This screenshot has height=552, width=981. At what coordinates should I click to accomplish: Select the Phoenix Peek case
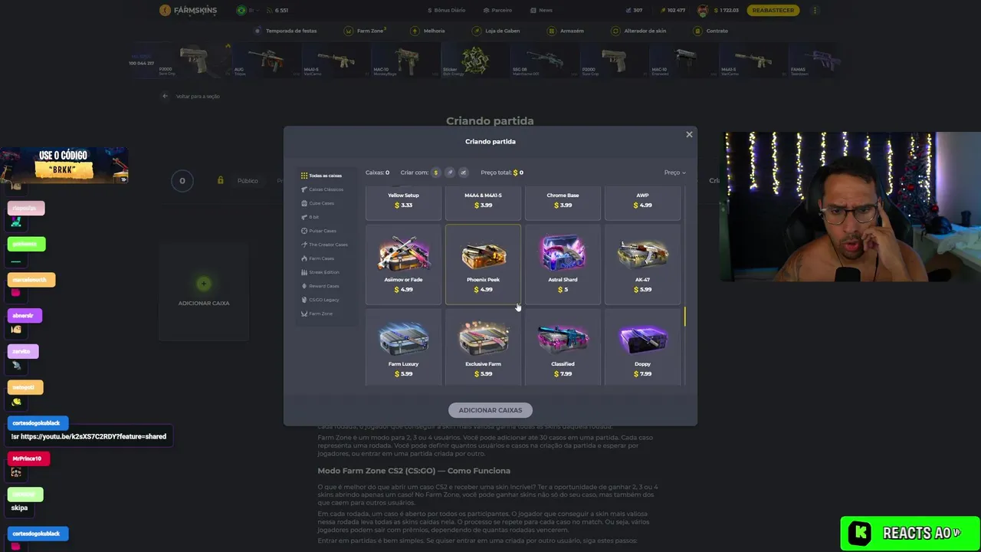pos(483,264)
